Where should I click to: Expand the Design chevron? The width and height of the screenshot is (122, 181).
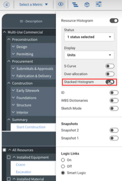point(13,47)
